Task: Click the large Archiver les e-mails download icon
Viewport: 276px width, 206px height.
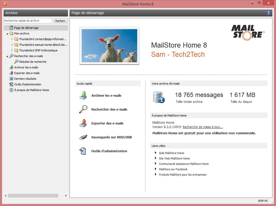Action: (x=83, y=95)
